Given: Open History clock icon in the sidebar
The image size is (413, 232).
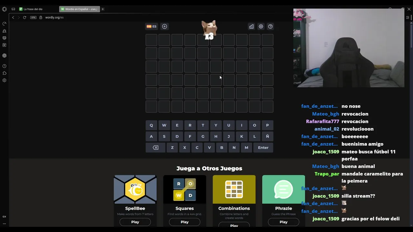Looking at the screenshot, I should coord(5,66).
